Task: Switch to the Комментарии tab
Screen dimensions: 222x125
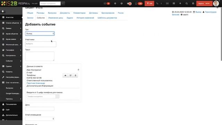Action: pyautogui.click(x=79, y=13)
